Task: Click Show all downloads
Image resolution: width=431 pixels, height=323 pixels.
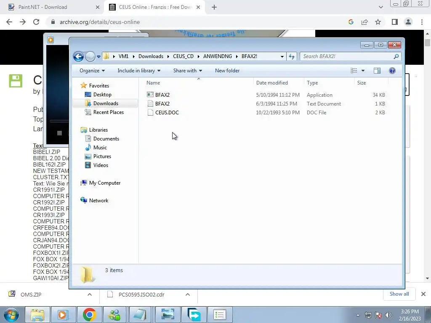Action: click(399, 294)
